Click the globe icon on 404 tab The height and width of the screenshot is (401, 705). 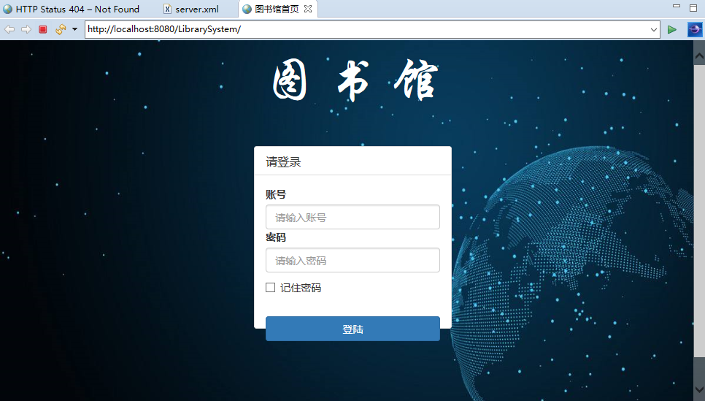click(7, 9)
